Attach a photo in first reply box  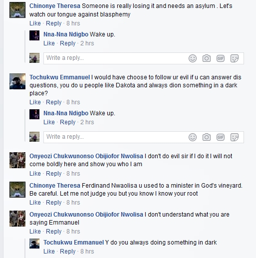207,58
